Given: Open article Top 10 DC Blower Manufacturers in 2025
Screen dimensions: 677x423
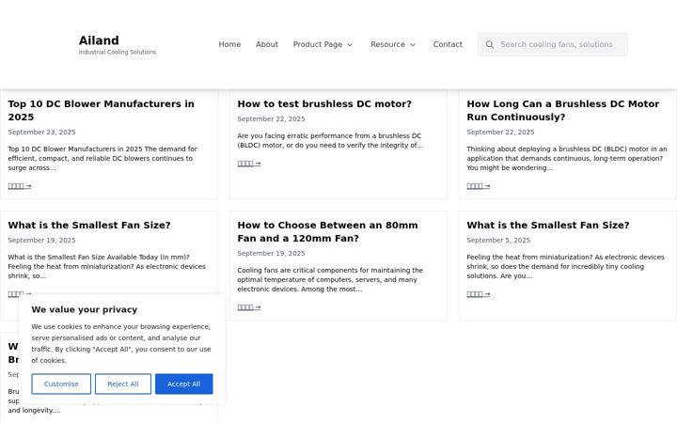Looking at the screenshot, I should click(x=101, y=111).
